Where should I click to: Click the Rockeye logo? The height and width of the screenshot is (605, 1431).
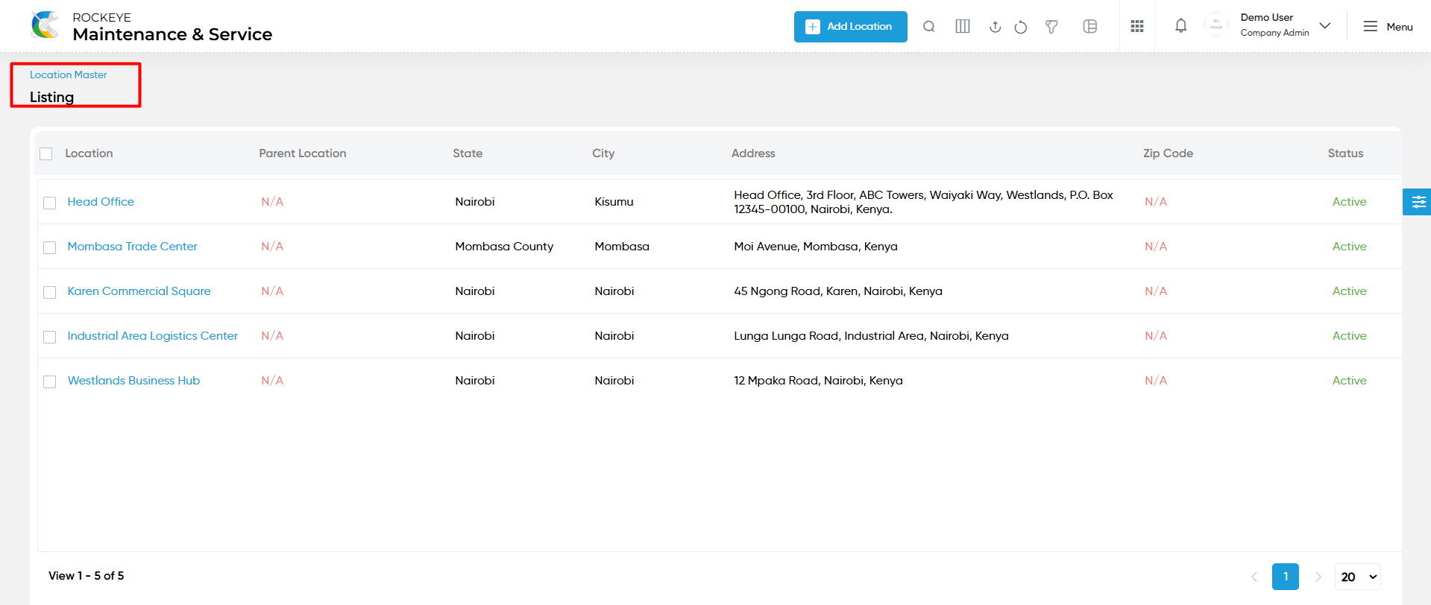click(45, 25)
